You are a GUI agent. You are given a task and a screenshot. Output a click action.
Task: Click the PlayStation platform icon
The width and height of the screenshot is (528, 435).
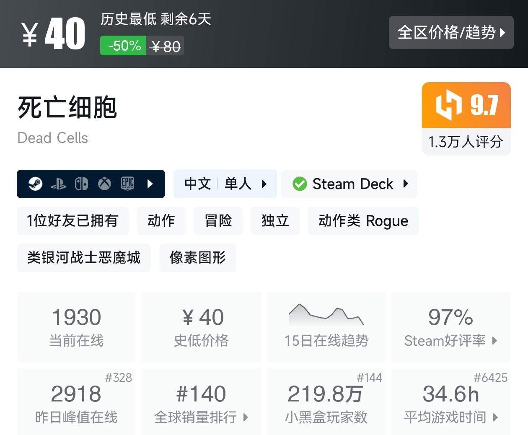58,184
